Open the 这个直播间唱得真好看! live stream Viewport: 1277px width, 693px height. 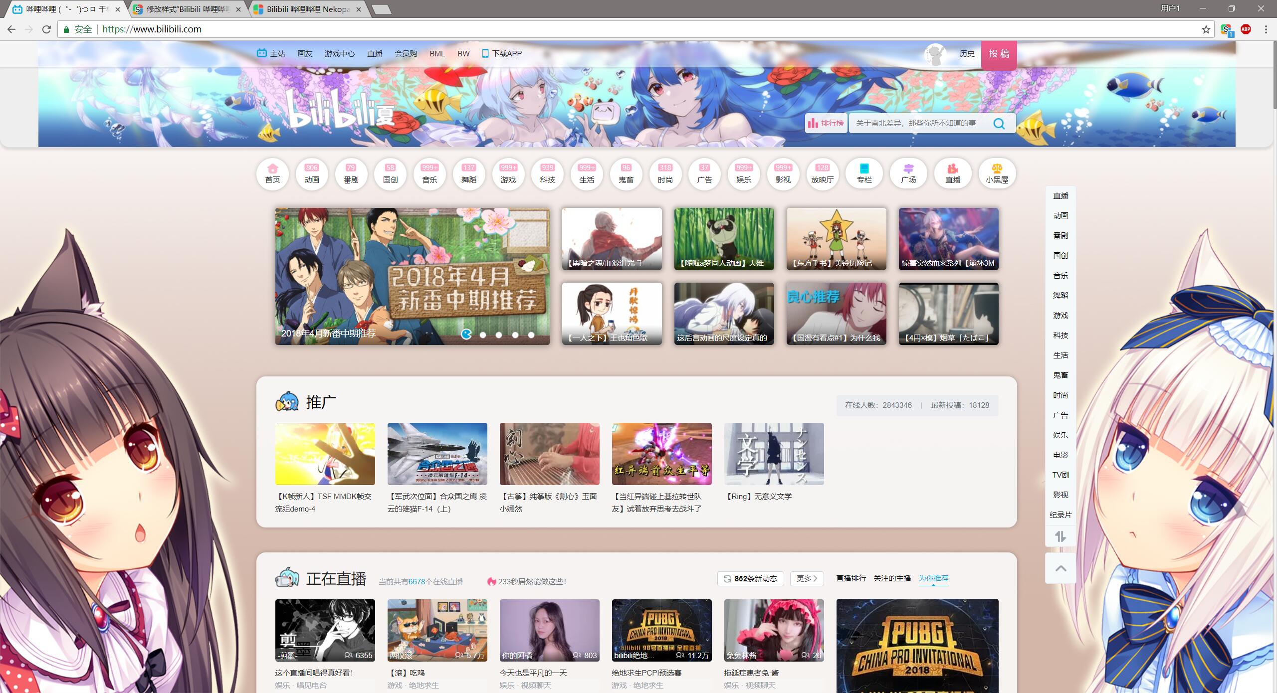(x=325, y=630)
